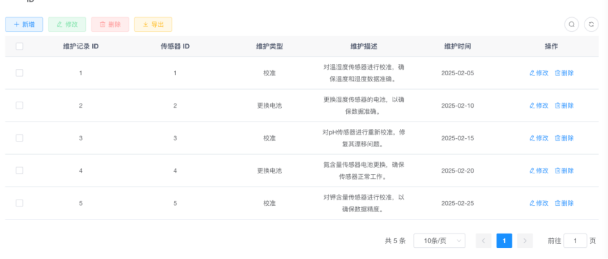Select all rows via header checkbox
Viewport: 608px width, 259px height.
[19, 46]
